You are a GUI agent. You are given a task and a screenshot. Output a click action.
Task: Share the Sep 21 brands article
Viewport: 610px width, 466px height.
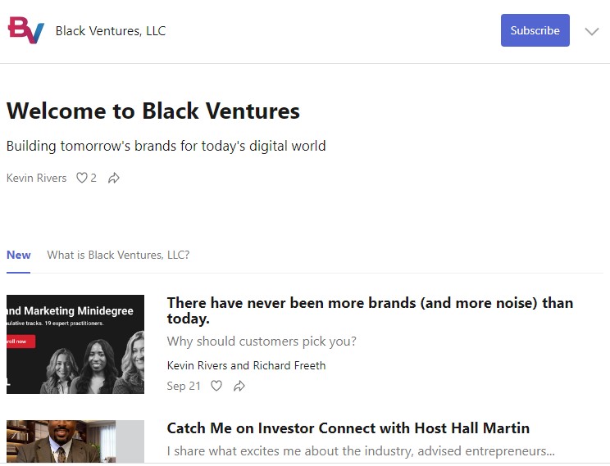pos(239,386)
